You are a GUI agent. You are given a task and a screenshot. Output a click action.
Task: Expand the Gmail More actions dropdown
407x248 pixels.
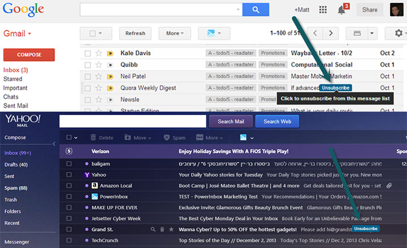174,33
